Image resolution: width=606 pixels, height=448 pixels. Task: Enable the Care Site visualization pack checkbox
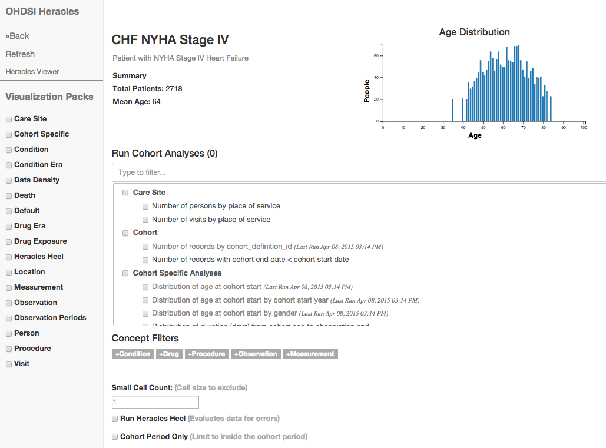coord(9,119)
